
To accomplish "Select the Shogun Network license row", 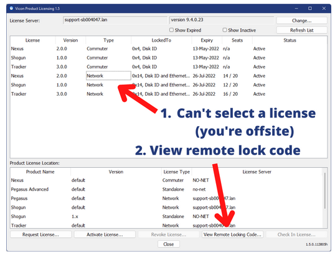I will pos(169,85).
